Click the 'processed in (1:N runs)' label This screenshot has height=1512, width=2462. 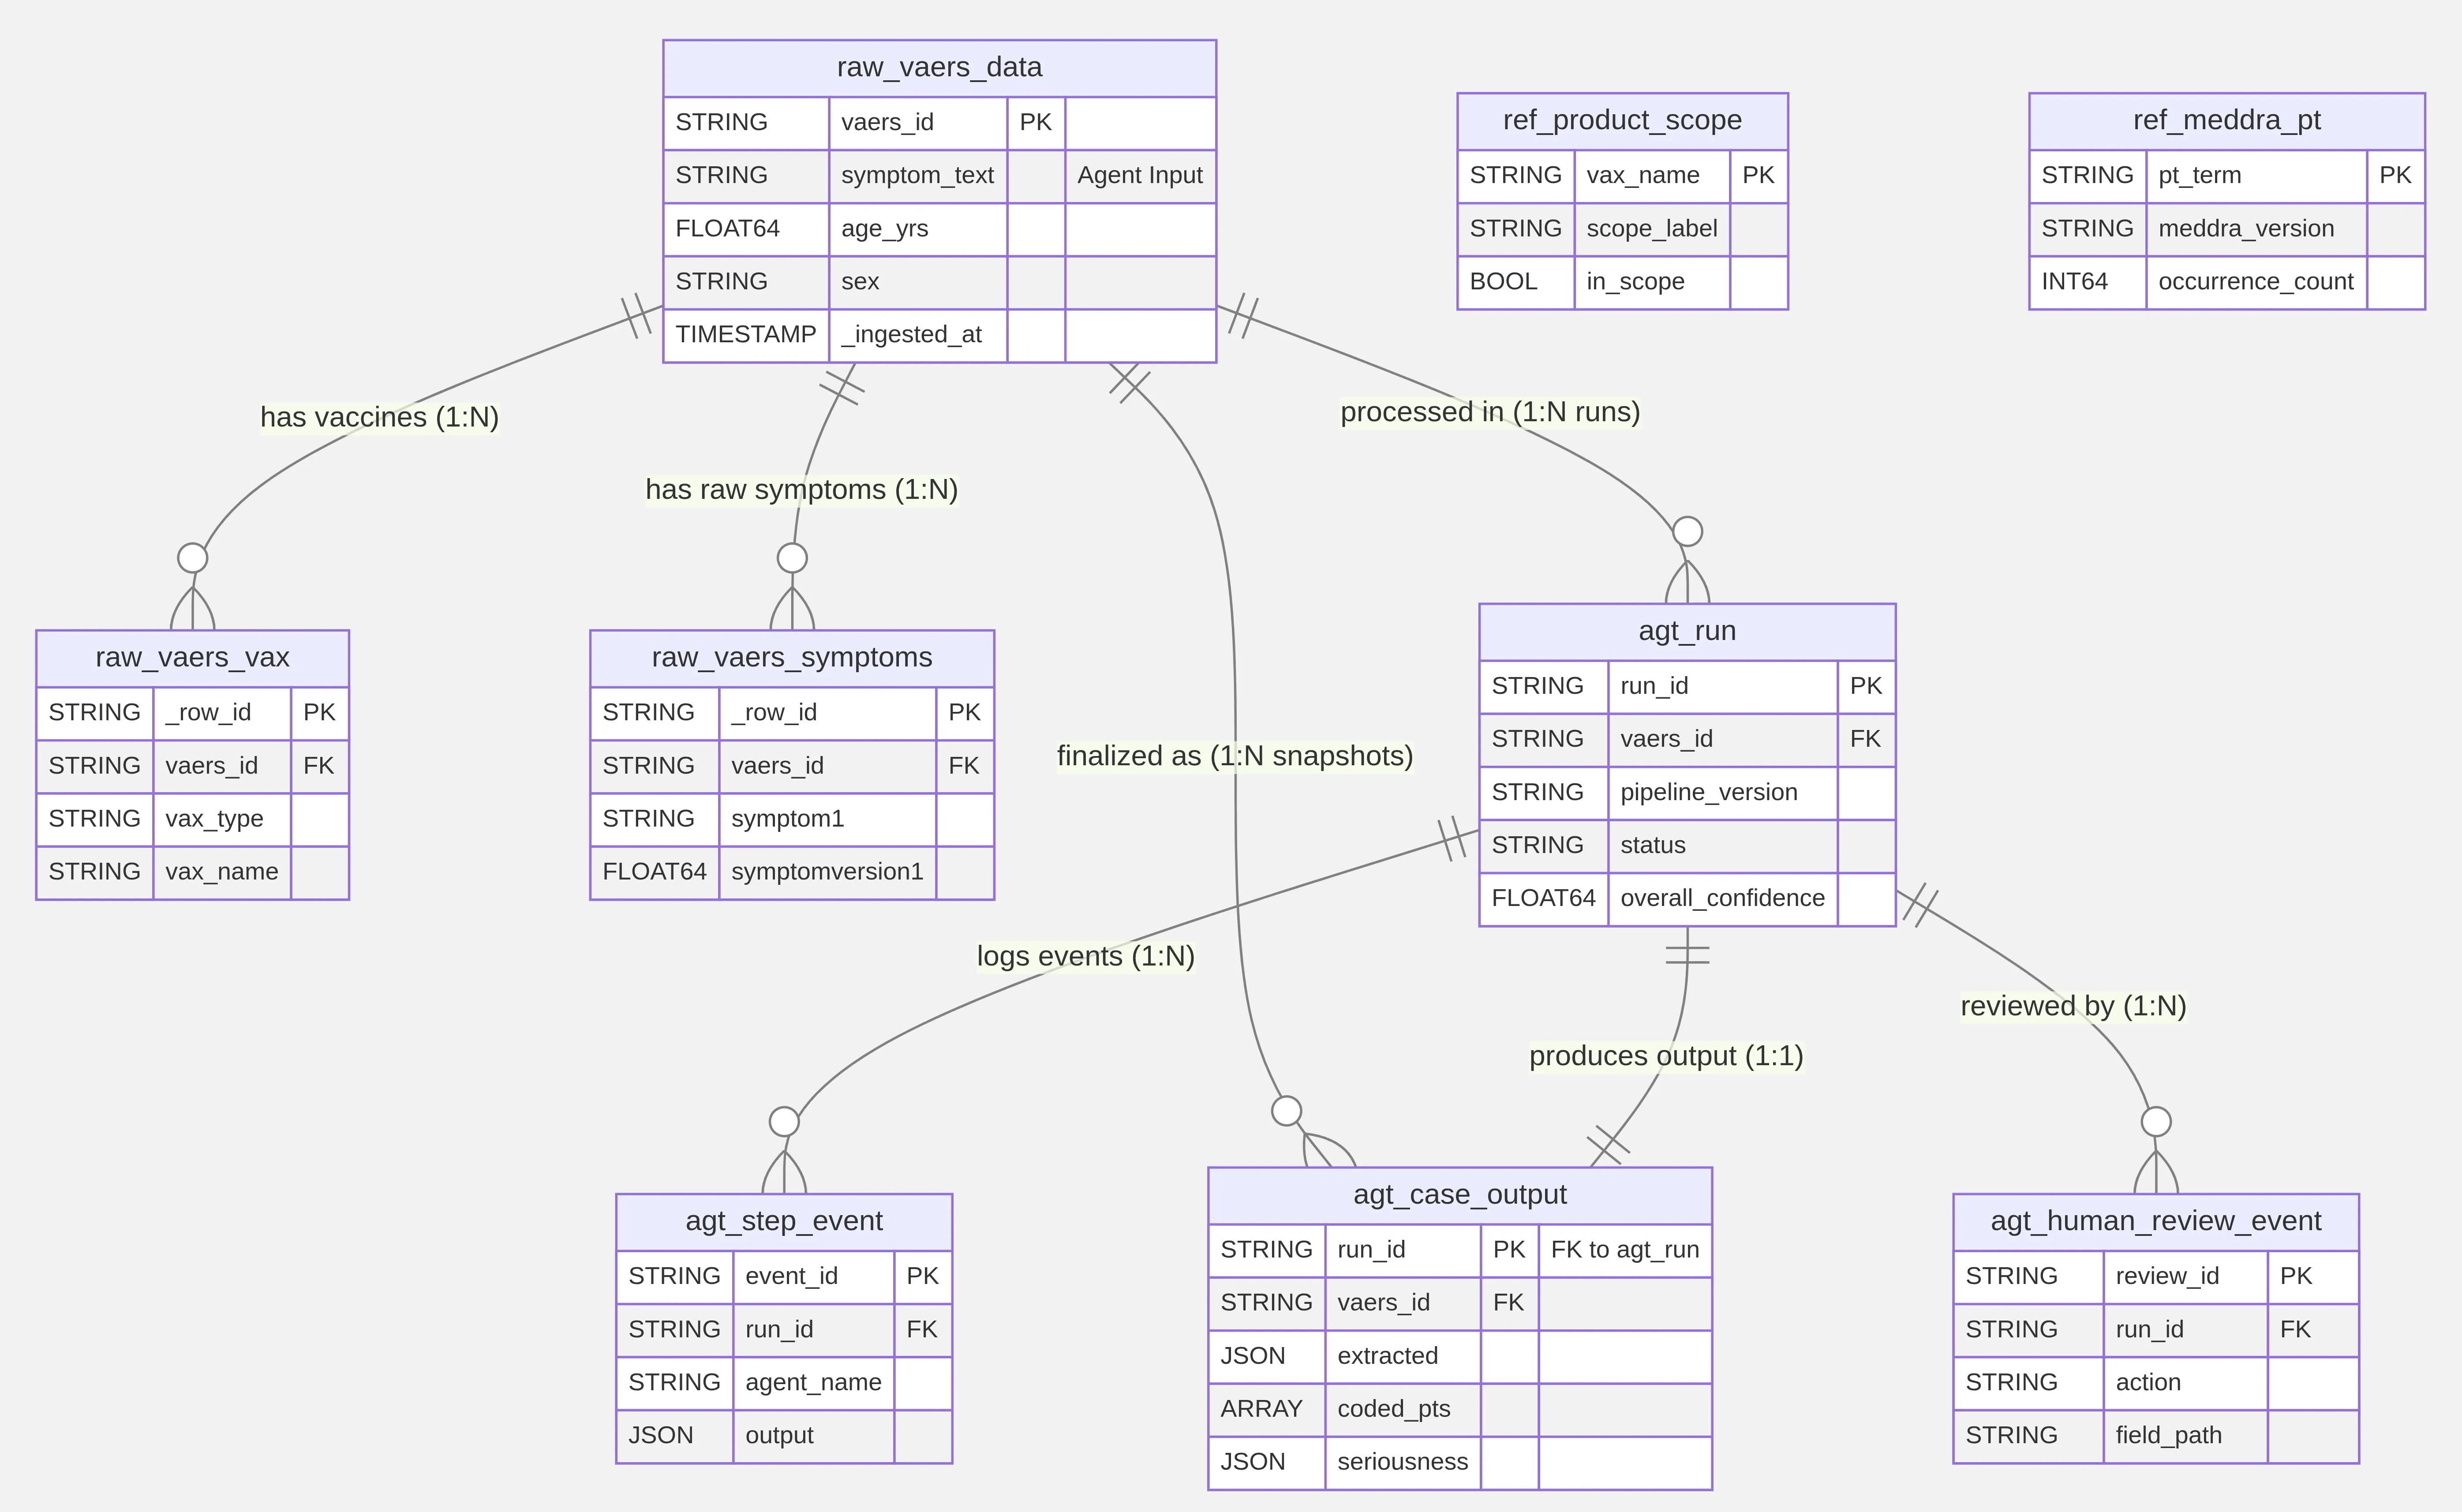point(1490,412)
